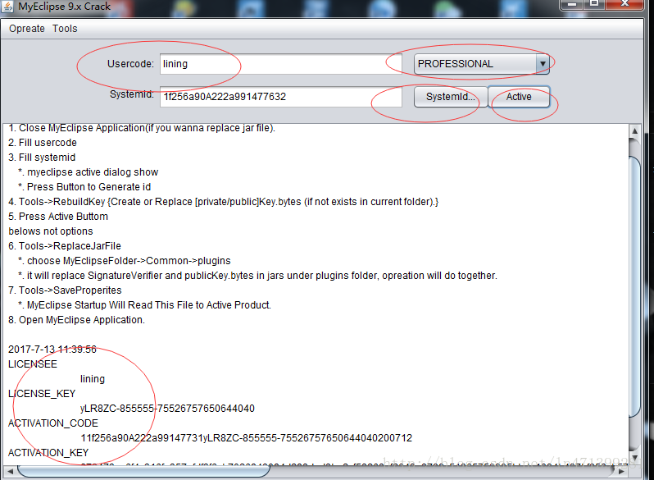Click the Active button
This screenshot has width=654, height=480.
tap(519, 97)
